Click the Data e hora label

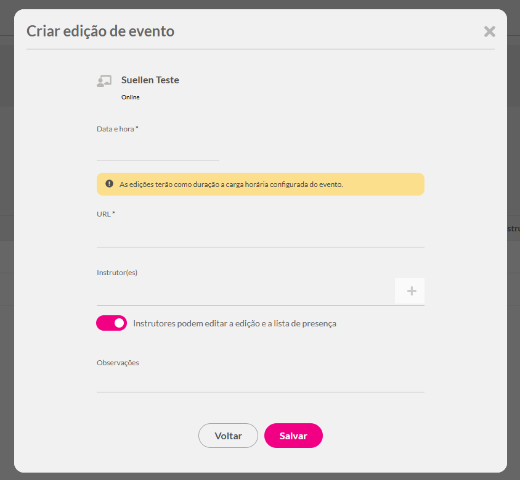118,129
